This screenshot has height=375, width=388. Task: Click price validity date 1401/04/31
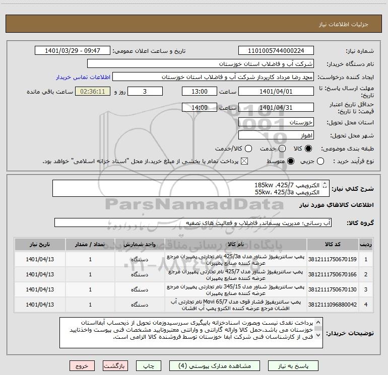(276, 108)
